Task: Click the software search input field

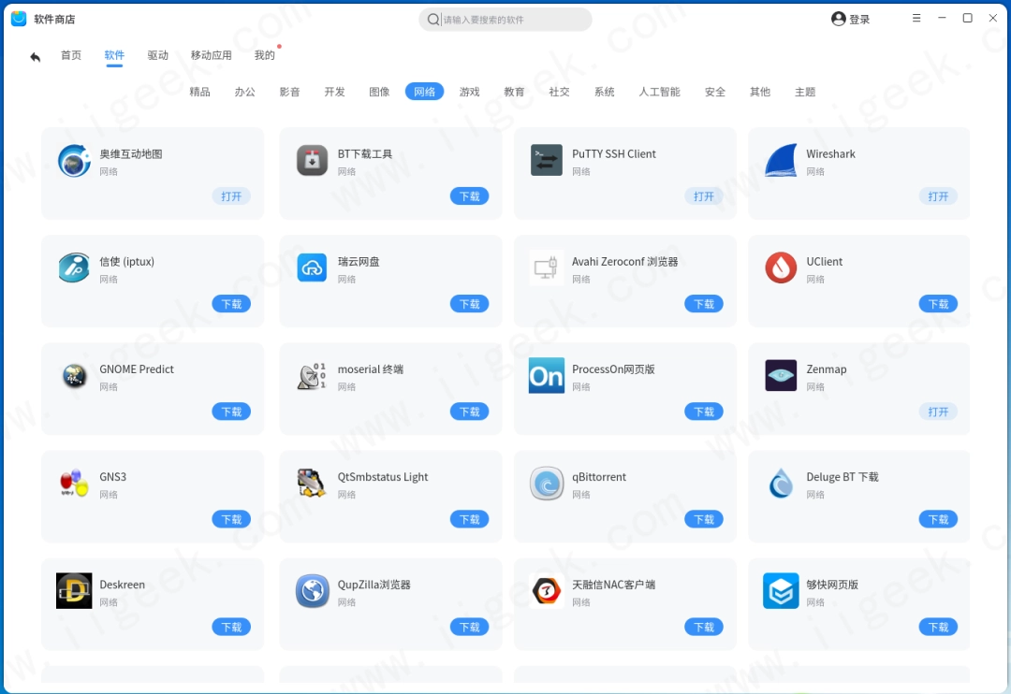Action: tap(510, 20)
